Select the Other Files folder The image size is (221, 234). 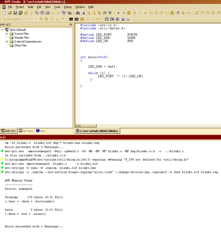coord(21,45)
